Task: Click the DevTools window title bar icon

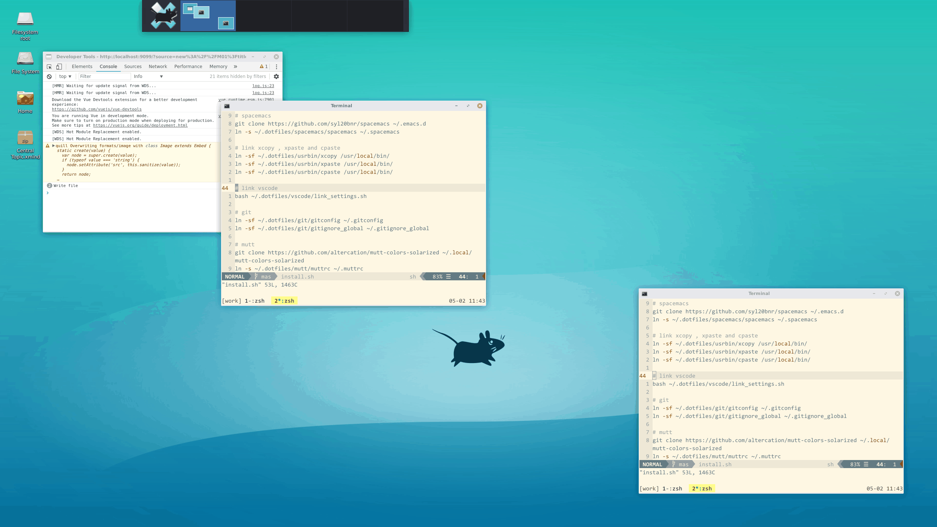Action: (49, 57)
